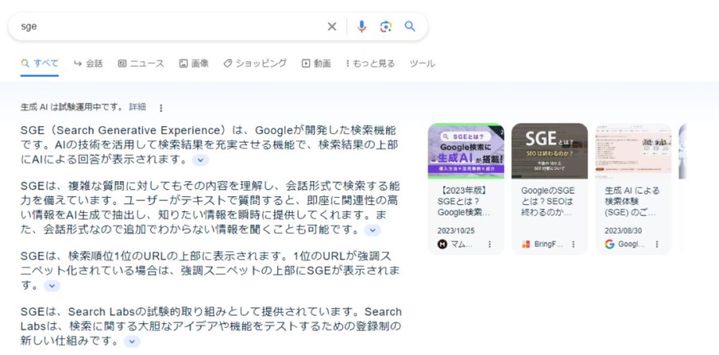Open the GoogleのSGEとは?SEOは終わるのか thumbnail
The image size is (719, 355).
click(550, 151)
